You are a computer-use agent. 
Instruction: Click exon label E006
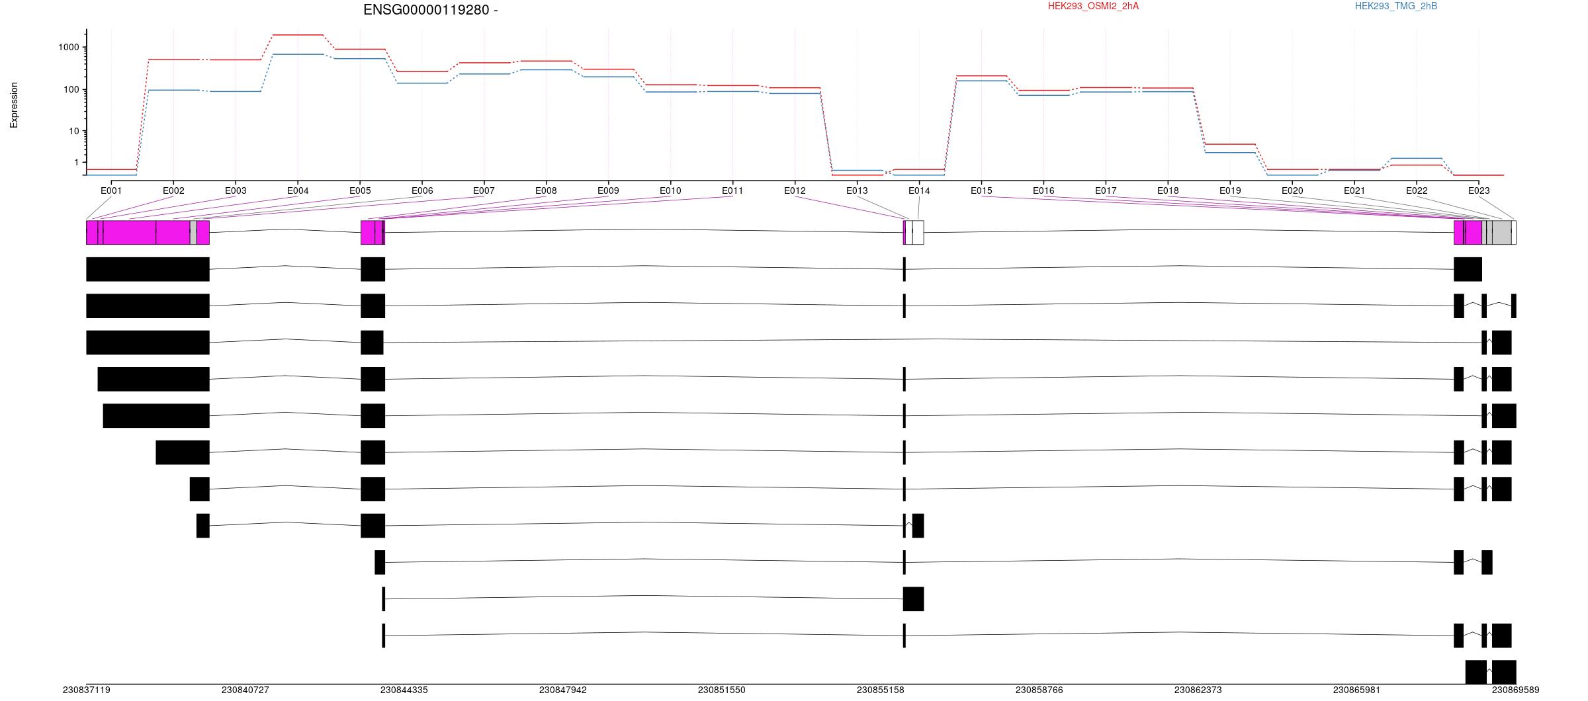pos(422,190)
